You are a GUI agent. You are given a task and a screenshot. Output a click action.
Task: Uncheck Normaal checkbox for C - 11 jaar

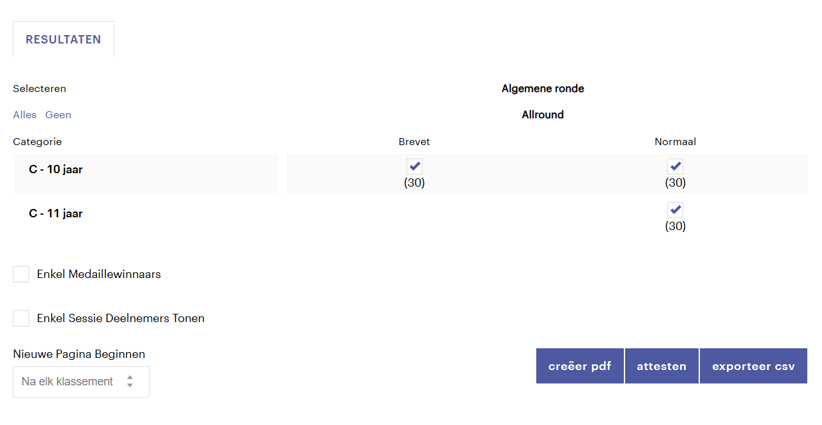click(675, 210)
